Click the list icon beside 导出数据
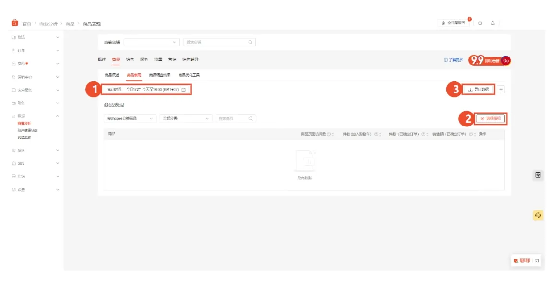Viewport: 552px width, 286px height. pyautogui.click(x=501, y=89)
